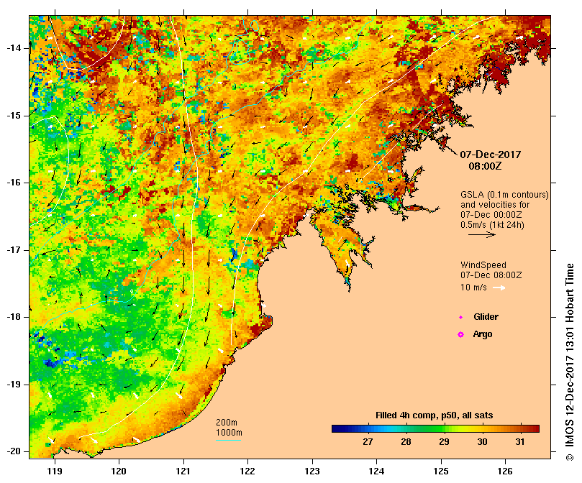Viewport: 582px width, 483px height.
Task: Click the 123 longitude axis label
Action: click(312, 471)
